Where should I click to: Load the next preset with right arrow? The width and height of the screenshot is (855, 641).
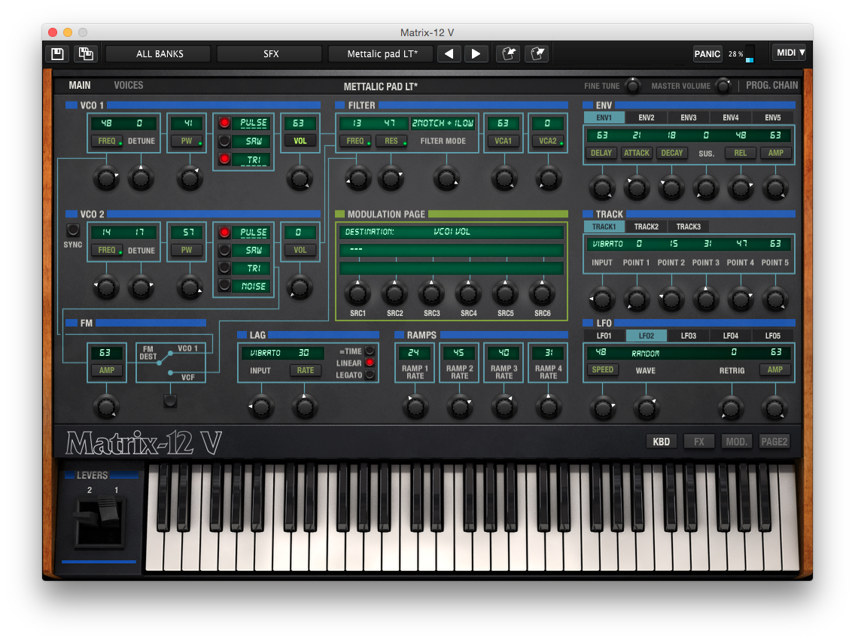coord(476,53)
